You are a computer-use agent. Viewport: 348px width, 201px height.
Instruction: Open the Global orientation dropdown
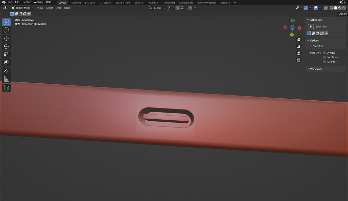point(157,8)
